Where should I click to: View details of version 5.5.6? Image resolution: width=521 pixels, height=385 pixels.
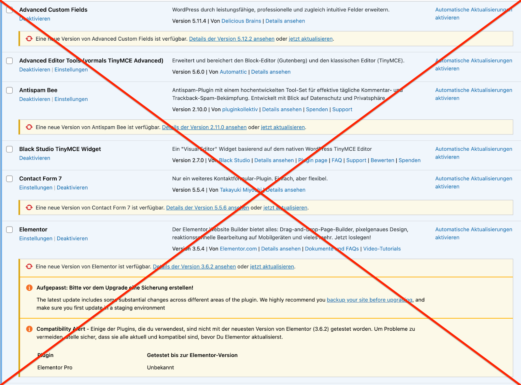(208, 208)
